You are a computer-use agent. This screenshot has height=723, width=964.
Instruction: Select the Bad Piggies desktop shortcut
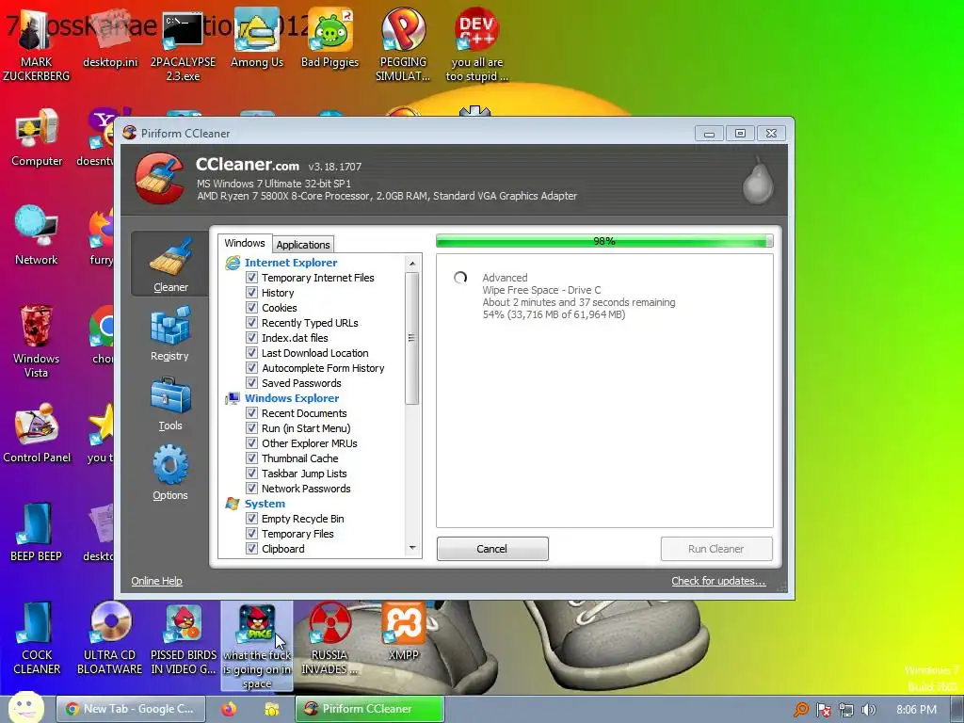click(329, 38)
